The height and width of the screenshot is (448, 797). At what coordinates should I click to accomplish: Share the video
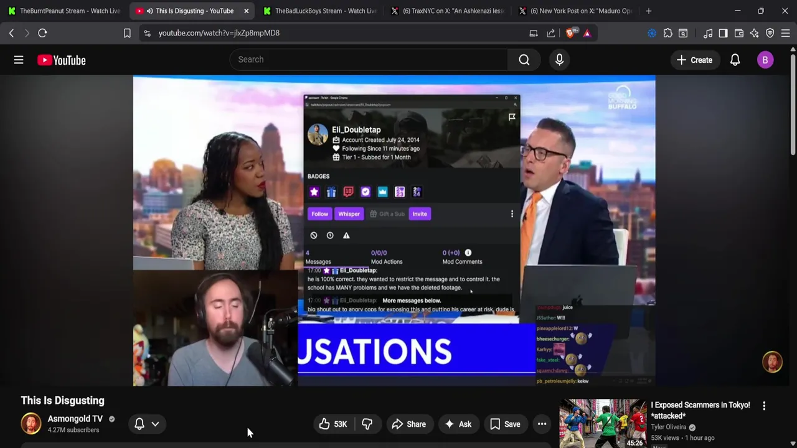(x=408, y=424)
